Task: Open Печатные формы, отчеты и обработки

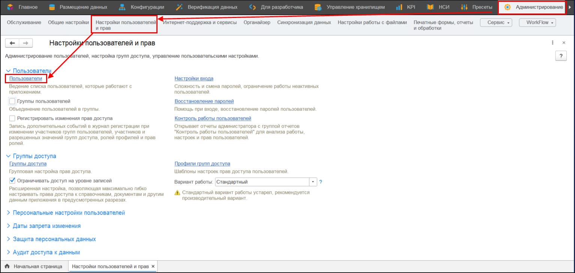Action: (443, 25)
